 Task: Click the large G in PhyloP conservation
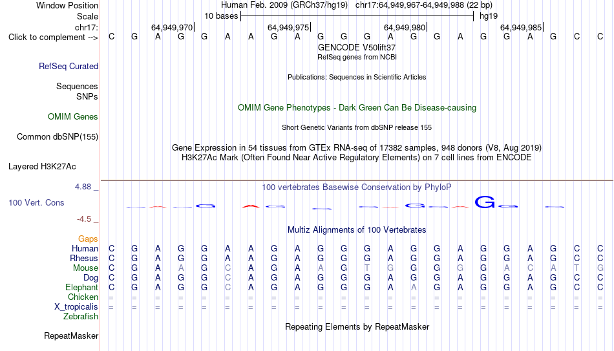(485, 202)
